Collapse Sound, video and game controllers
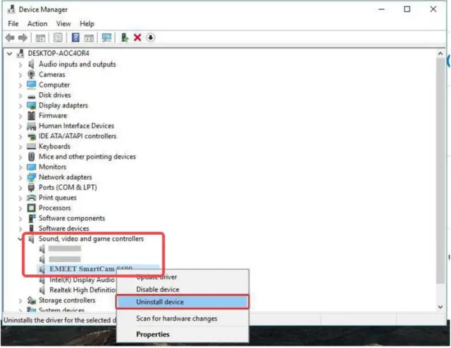This screenshot has width=451, height=348. [x=20, y=239]
